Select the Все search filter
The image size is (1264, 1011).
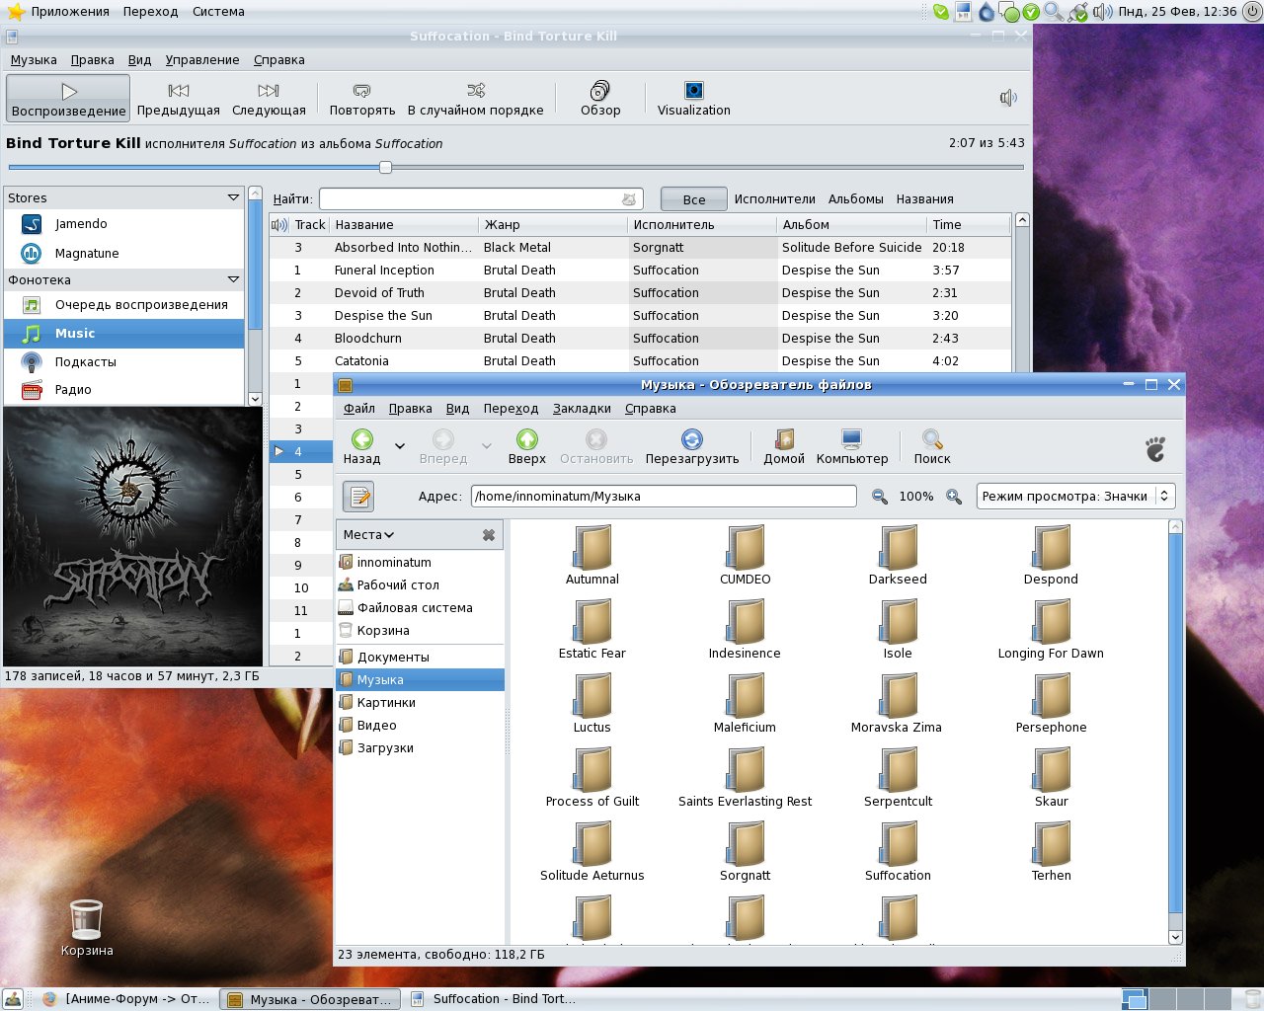[694, 199]
